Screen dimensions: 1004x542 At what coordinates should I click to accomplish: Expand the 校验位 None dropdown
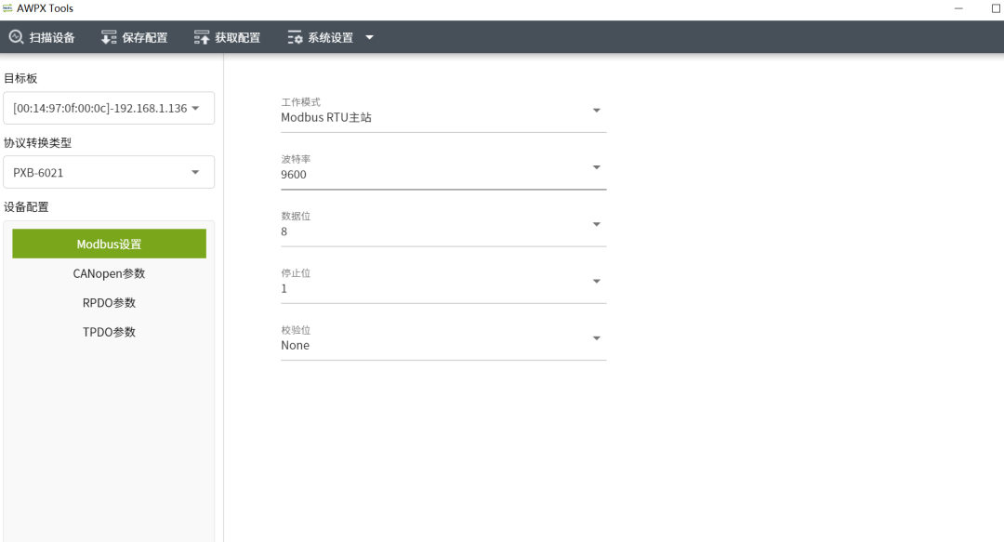(443, 341)
